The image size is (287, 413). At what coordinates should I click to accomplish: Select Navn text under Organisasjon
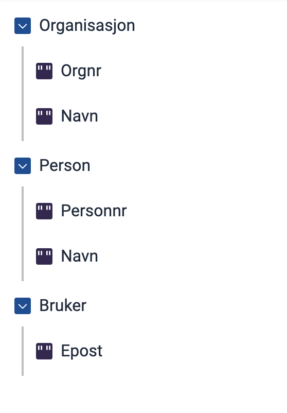[79, 116]
